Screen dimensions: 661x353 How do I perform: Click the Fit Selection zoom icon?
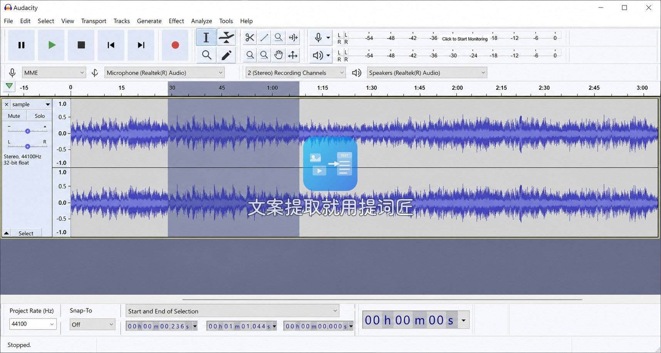(278, 37)
